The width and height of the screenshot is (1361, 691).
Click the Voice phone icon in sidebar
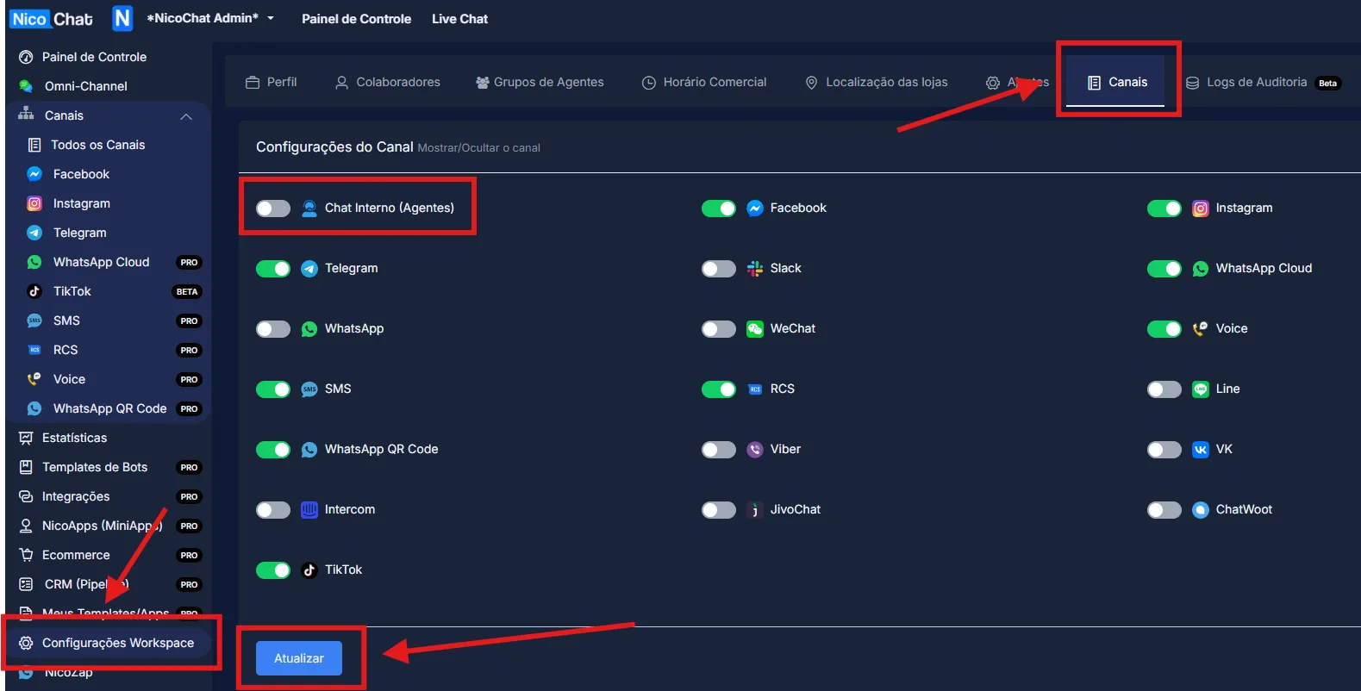[x=34, y=379]
